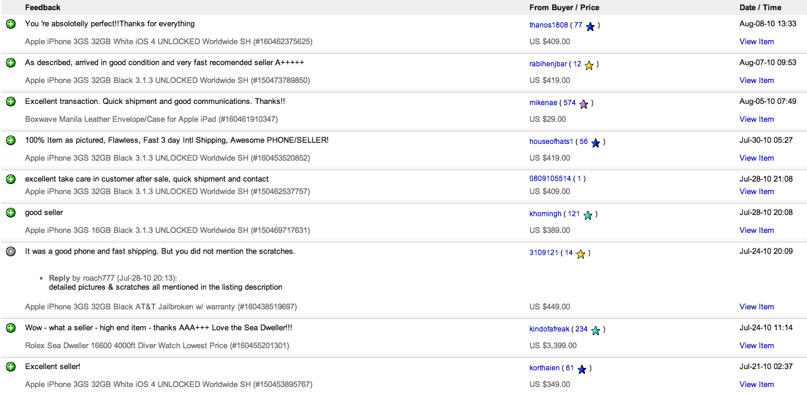Screen dimensions: 807x393
Task: View Item for $349.00 White iPhone listing
Action: pyautogui.click(x=756, y=385)
